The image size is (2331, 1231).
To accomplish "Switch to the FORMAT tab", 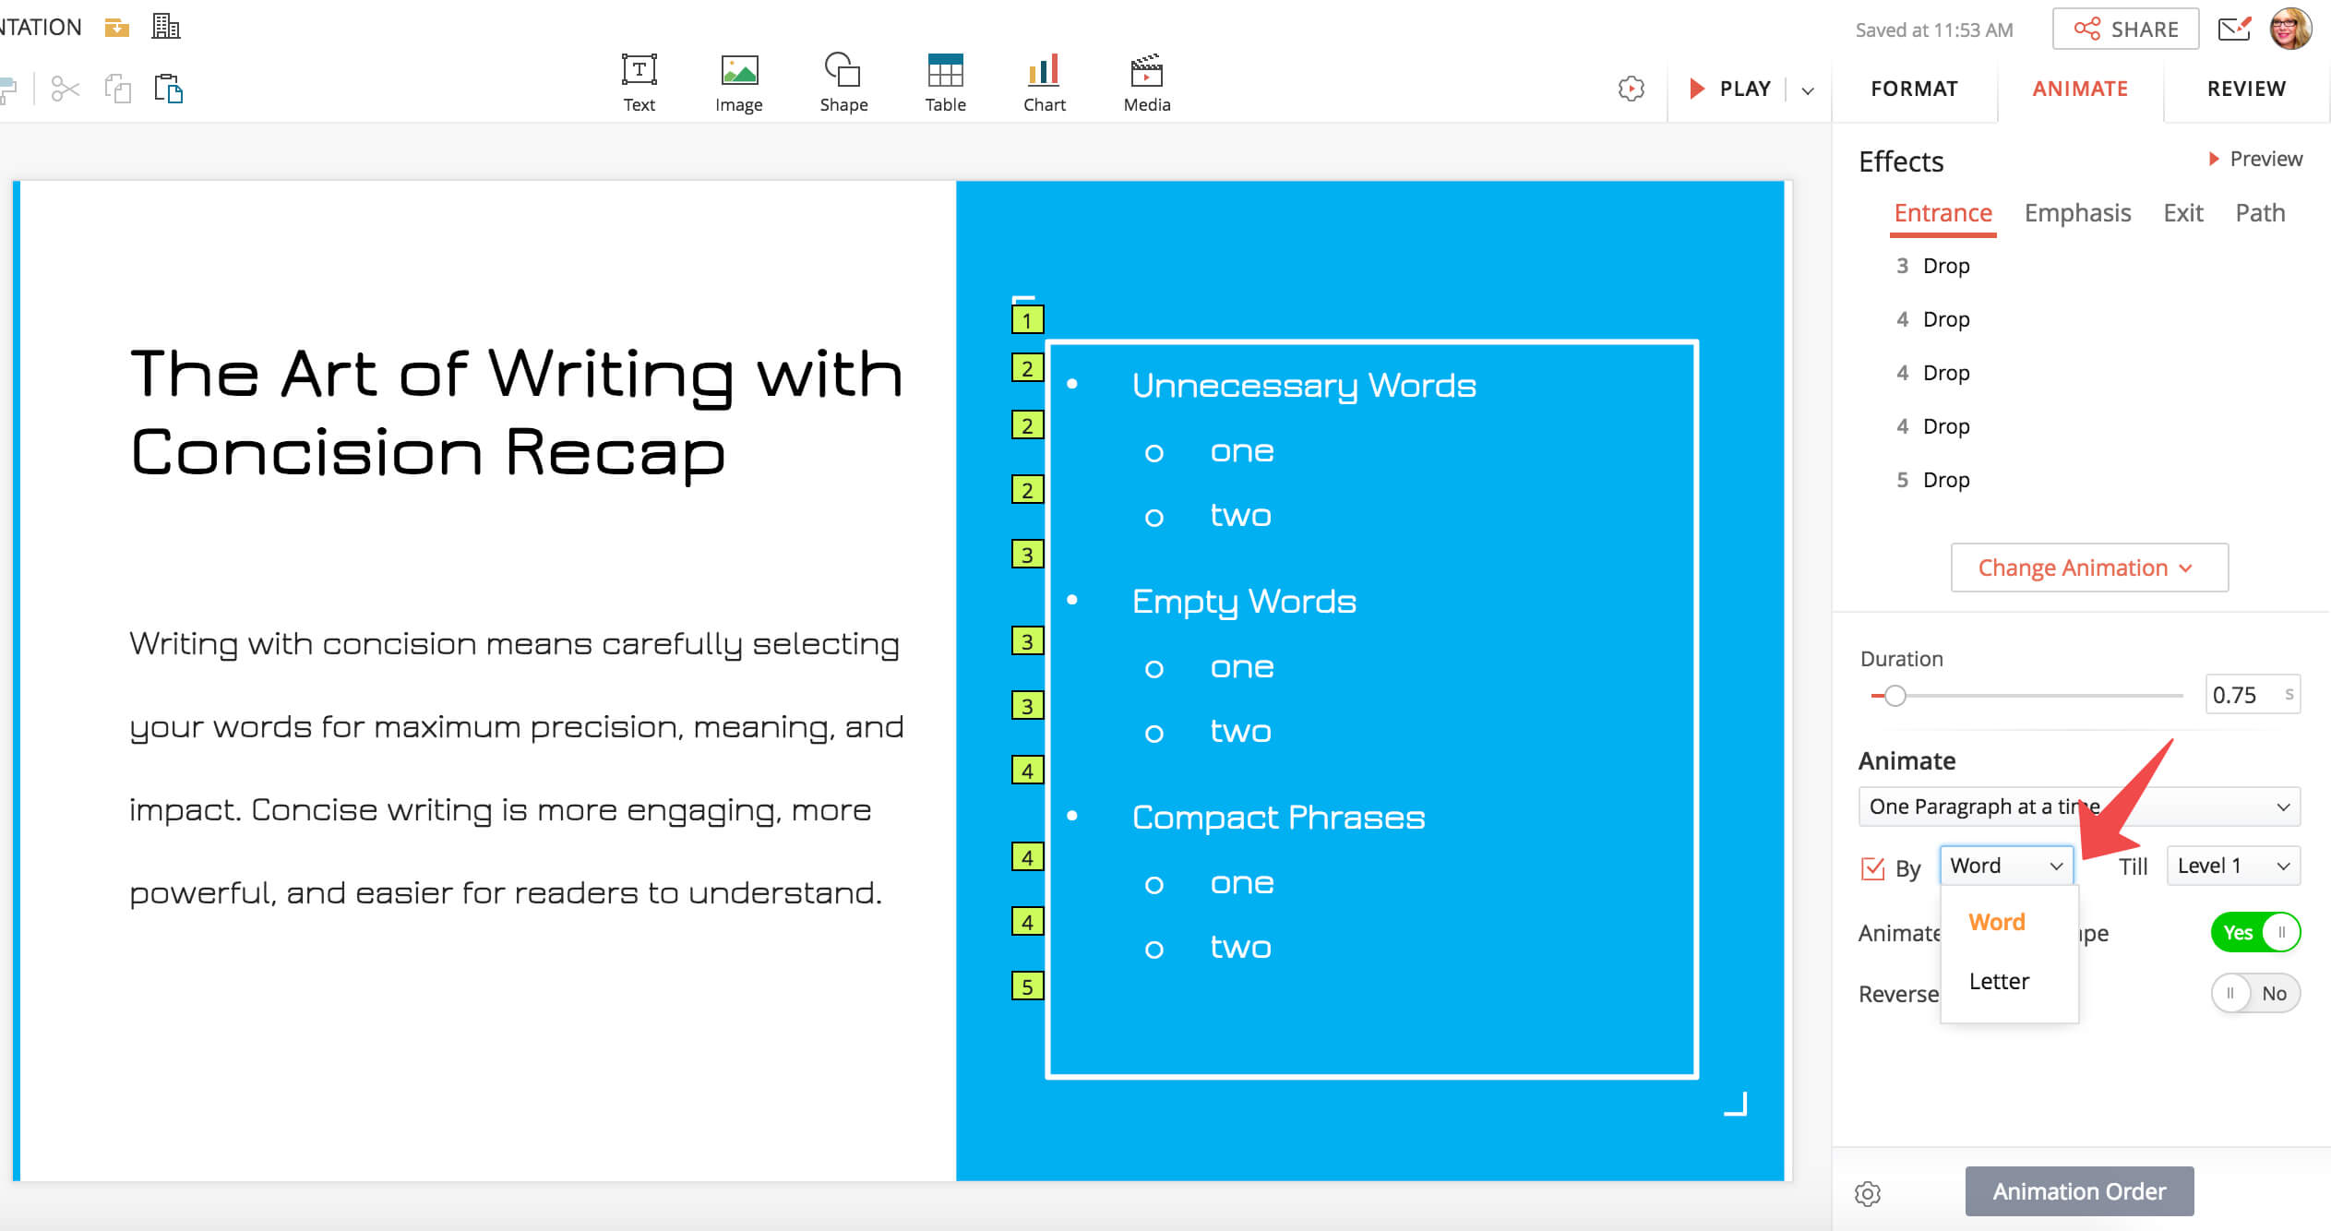I will coord(1914,89).
